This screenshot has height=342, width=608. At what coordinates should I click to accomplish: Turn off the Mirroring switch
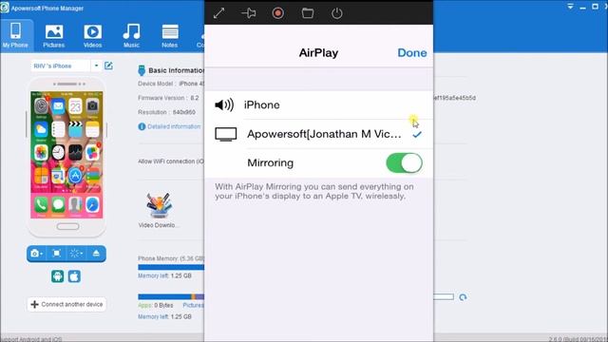click(x=404, y=162)
